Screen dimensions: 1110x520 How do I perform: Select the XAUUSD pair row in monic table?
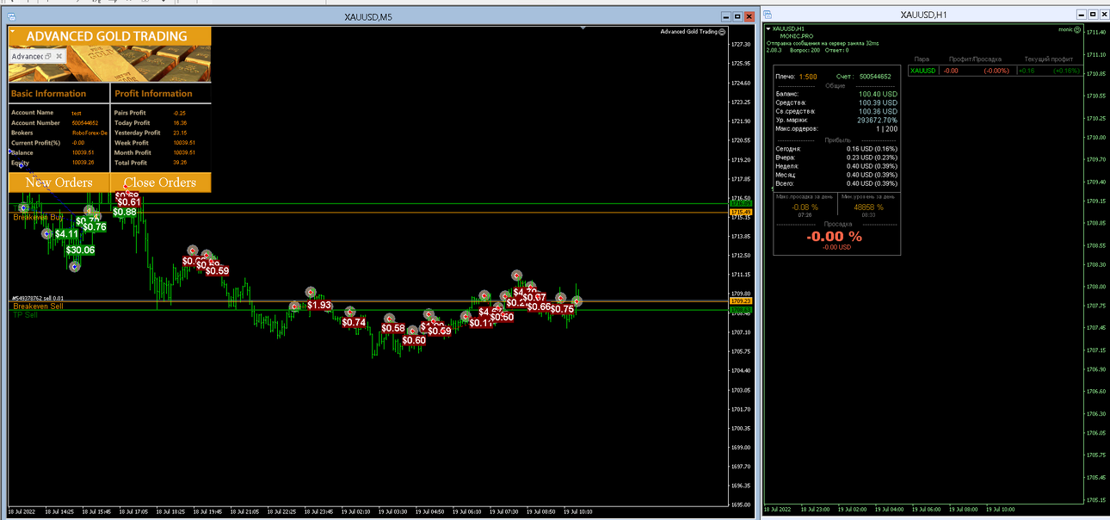click(994, 71)
